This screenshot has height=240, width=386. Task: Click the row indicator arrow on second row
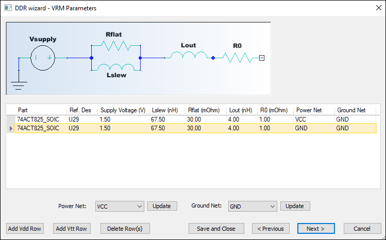[x=11, y=128]
